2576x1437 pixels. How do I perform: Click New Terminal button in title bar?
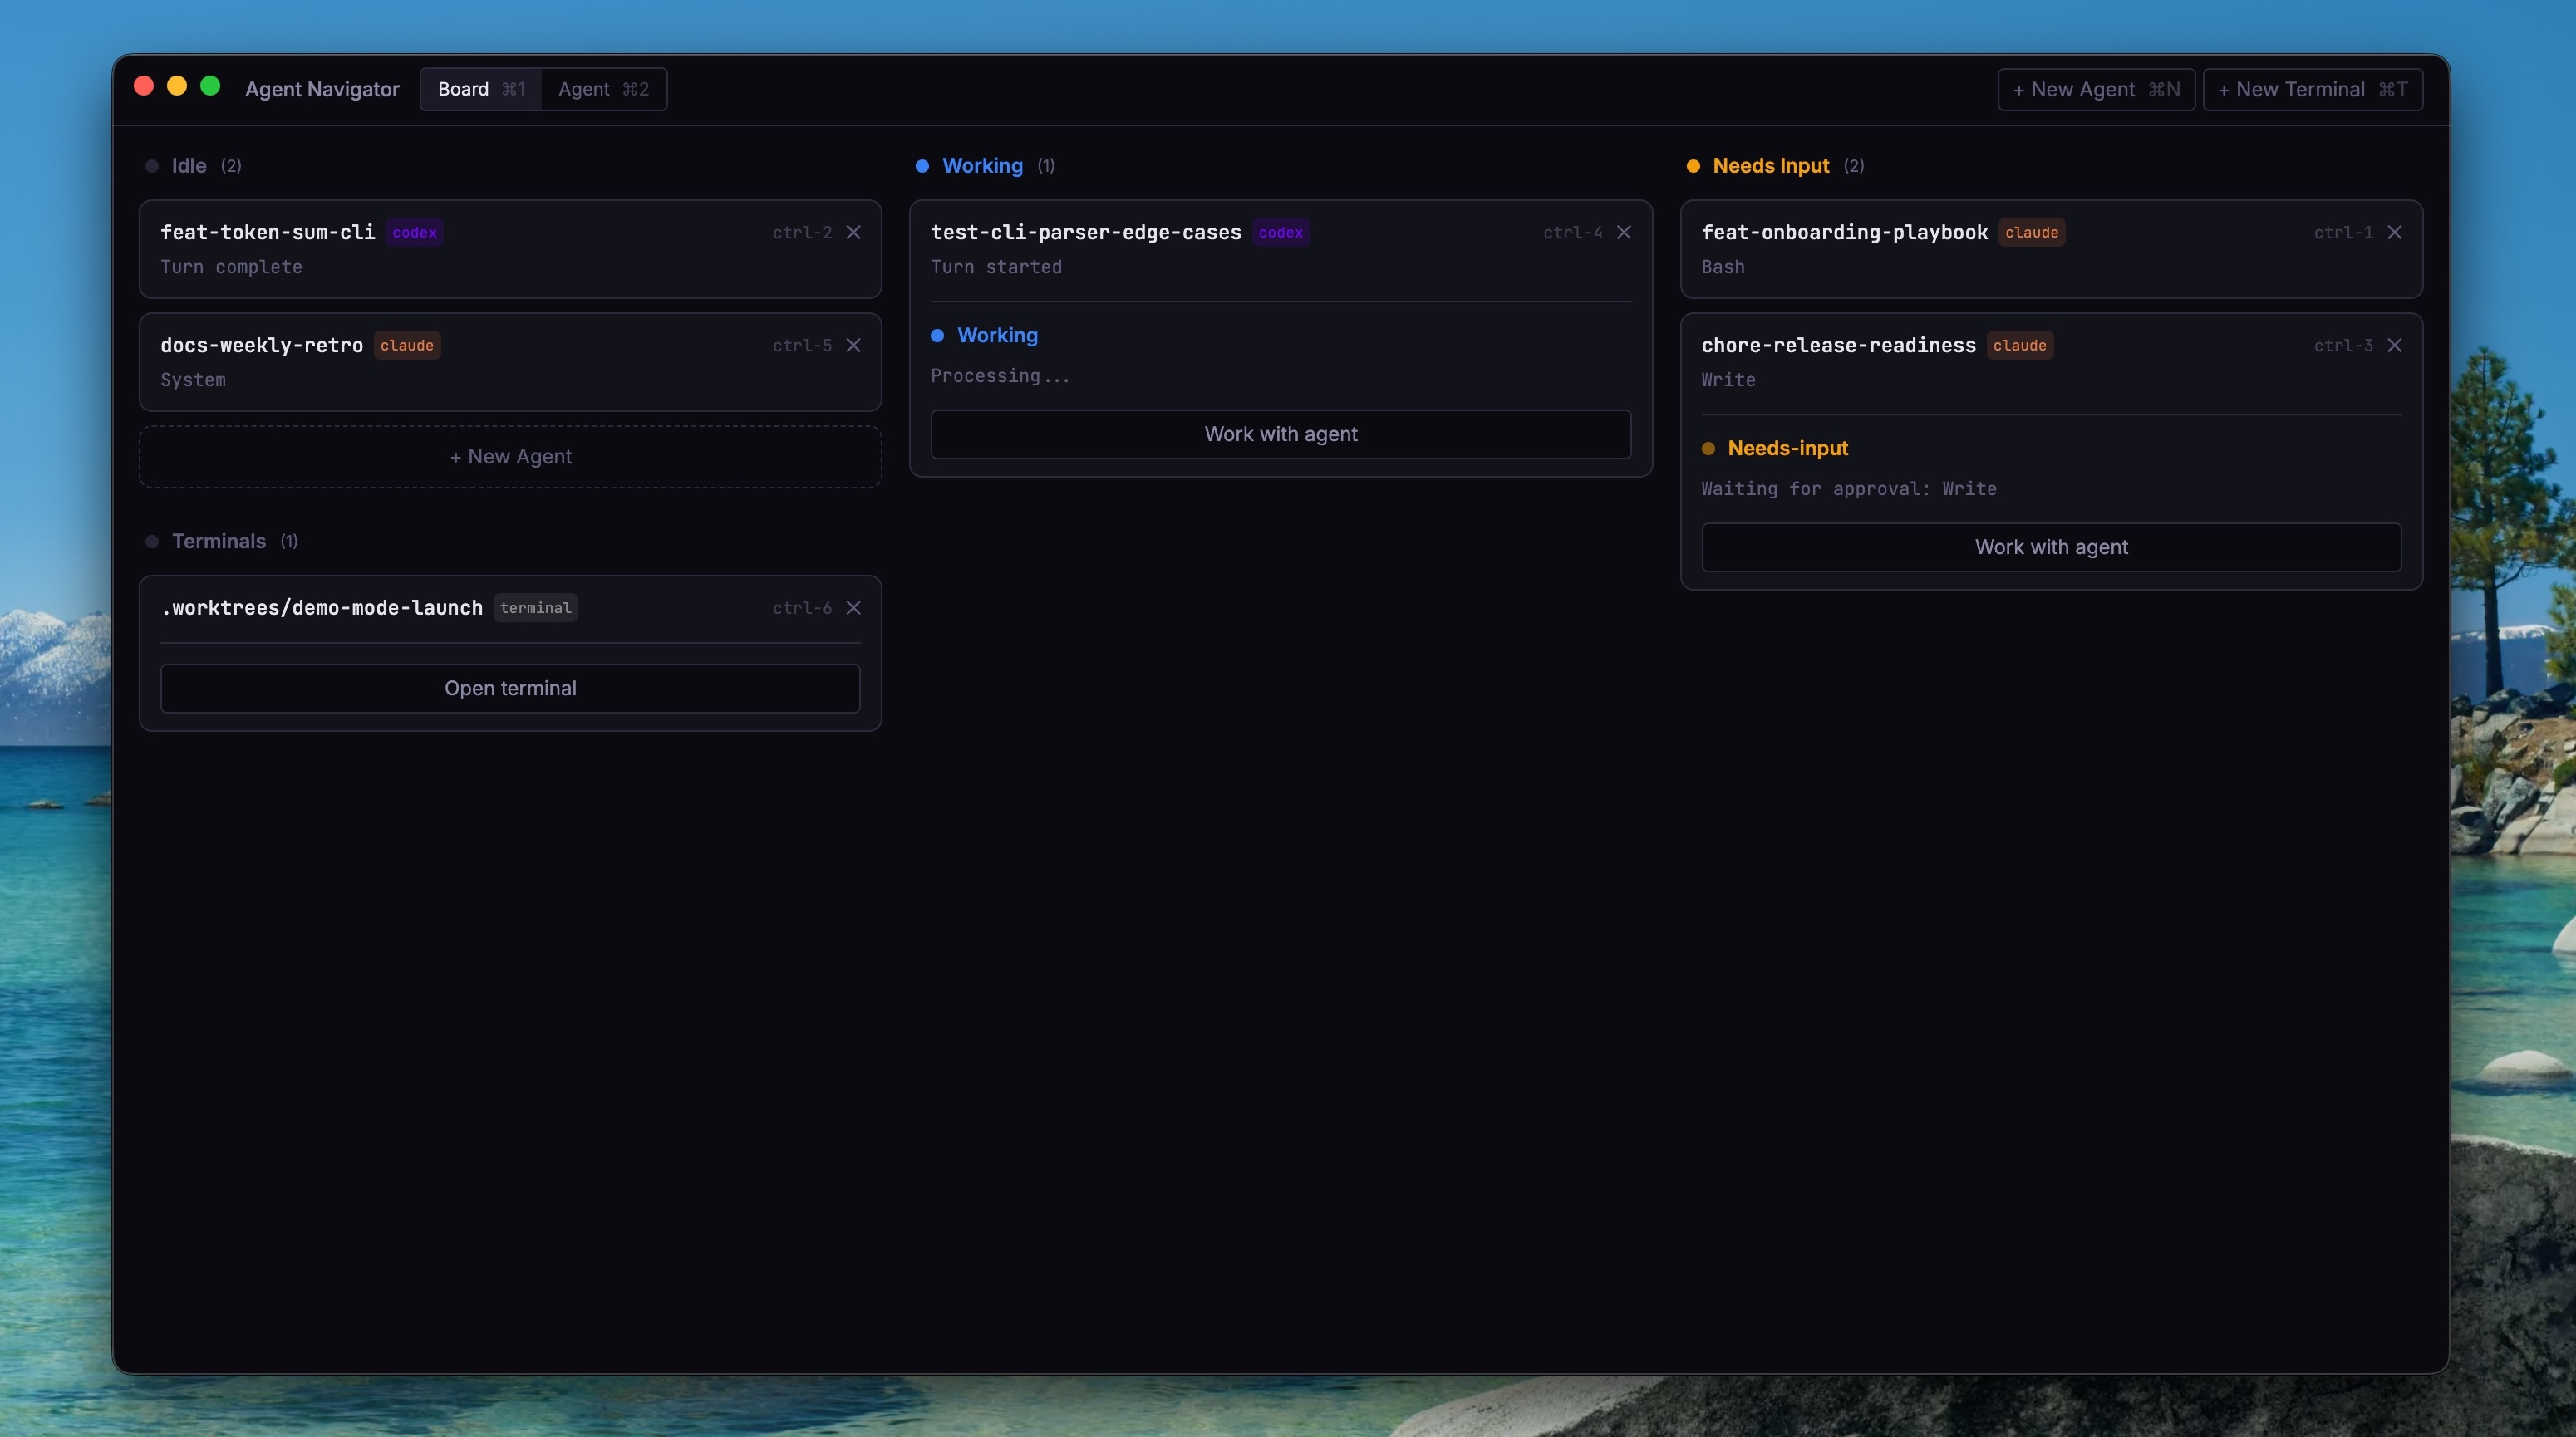[2311, 89]
